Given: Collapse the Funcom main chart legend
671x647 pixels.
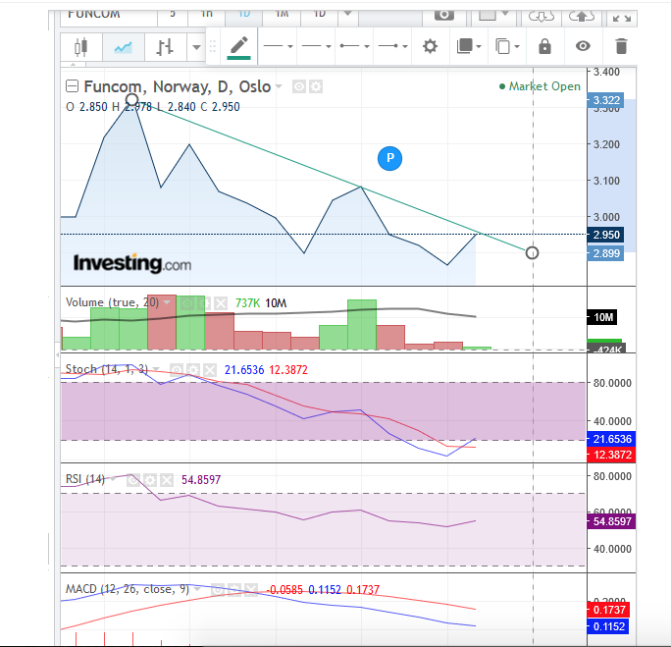Looking at the screenshot, I should tap(73, 86).
